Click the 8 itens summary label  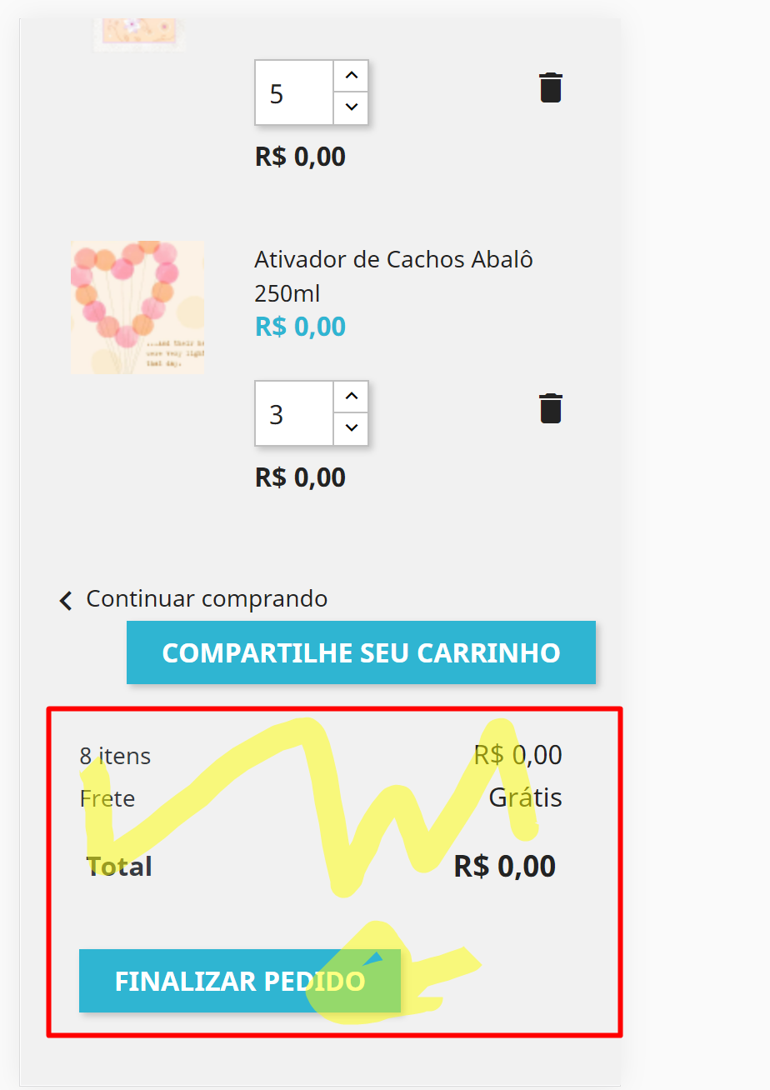tap(115, 756)
